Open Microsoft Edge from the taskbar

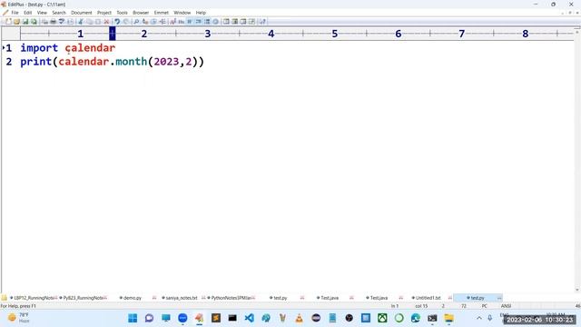[x=416, y=318]
